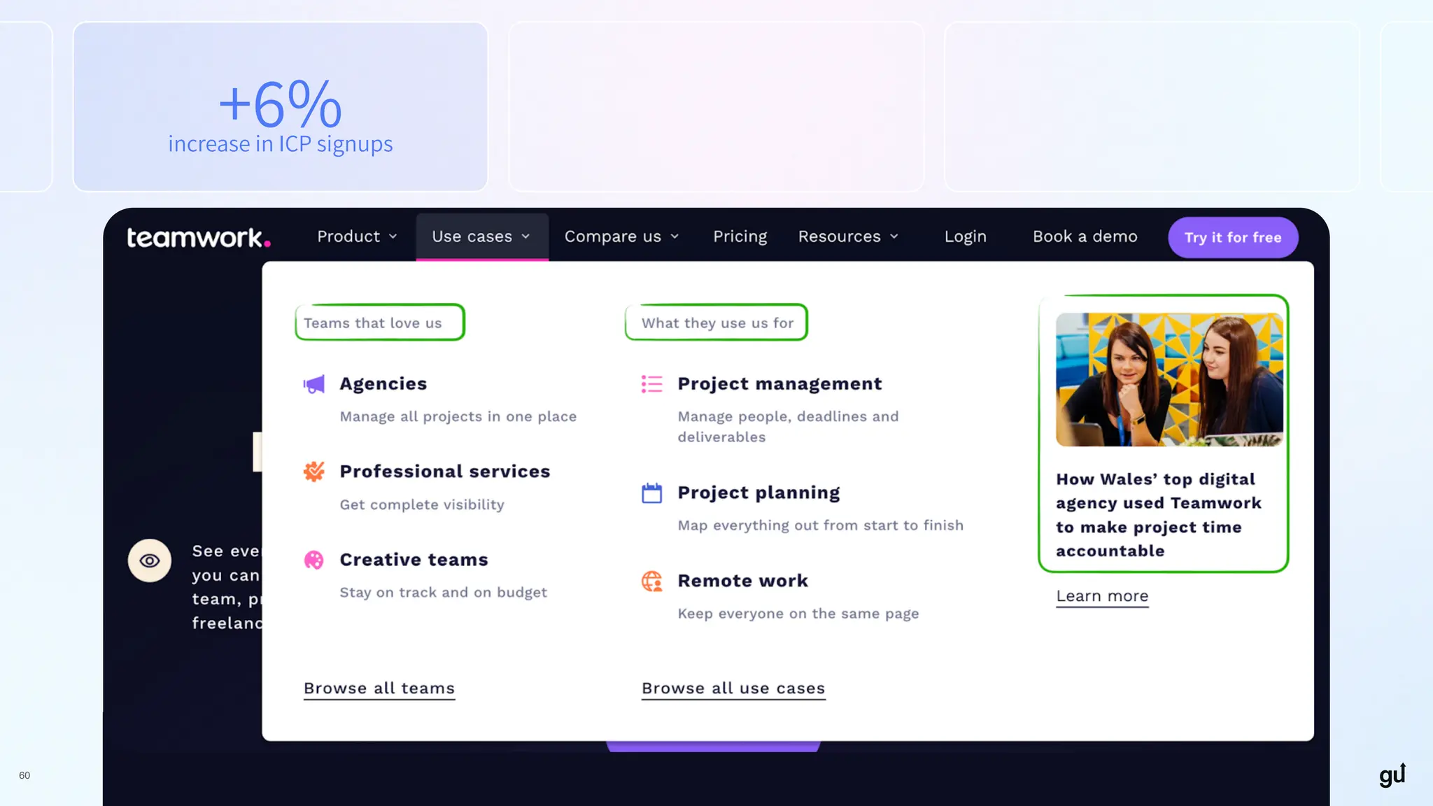The image size is (1433, 806).
Task: Click the Learn more link
Action: [x=1102, y=596]
